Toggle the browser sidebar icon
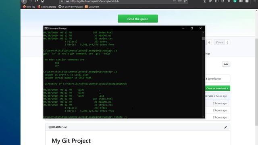Image resolution: width=258 pixels, height=145 pixels. pos(217,1)
